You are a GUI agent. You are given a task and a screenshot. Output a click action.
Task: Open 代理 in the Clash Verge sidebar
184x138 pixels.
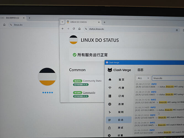click(x=119, y=88)
